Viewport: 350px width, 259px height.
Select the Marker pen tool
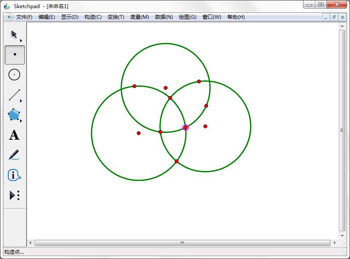pos(14,155)
